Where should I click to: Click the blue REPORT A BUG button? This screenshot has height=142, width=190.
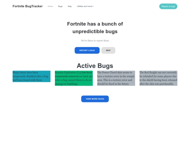87,50
